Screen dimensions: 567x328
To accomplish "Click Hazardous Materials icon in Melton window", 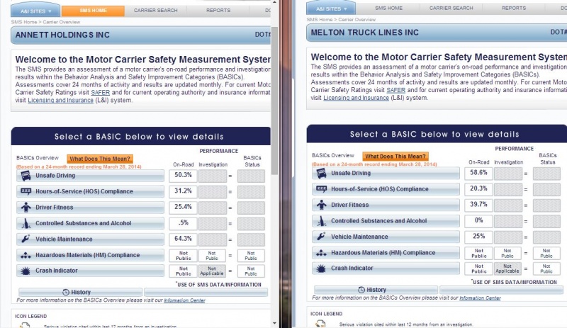I will 322,253.
